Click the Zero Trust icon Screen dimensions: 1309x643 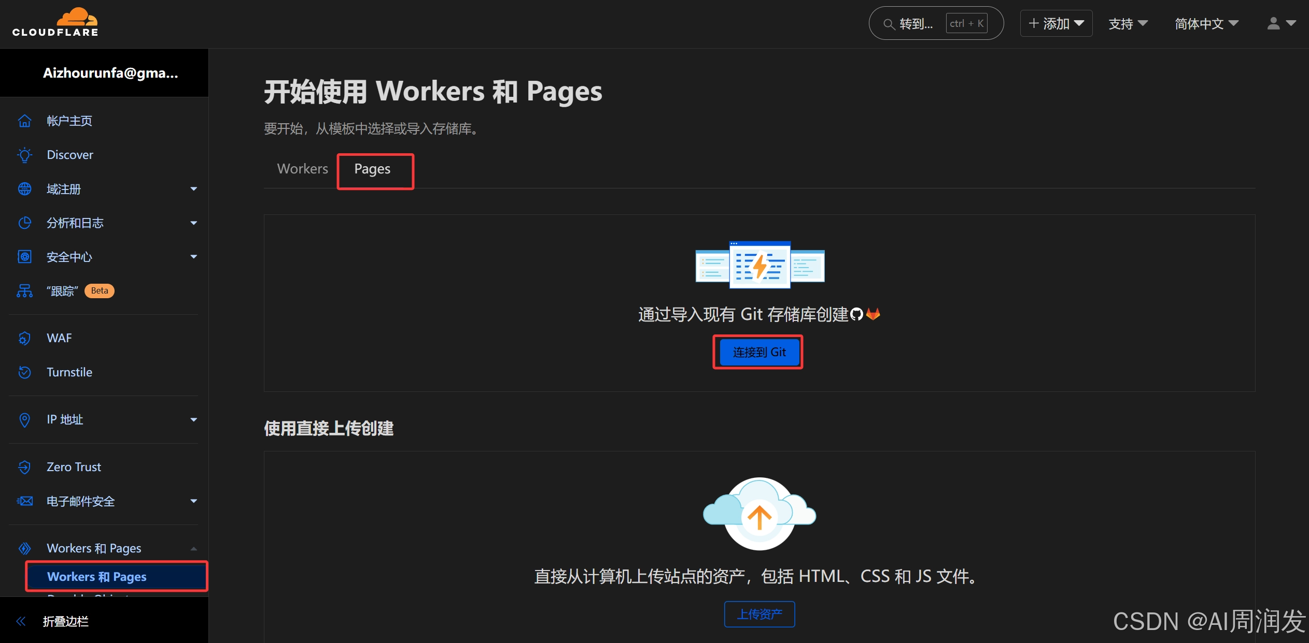coord(24,467)
